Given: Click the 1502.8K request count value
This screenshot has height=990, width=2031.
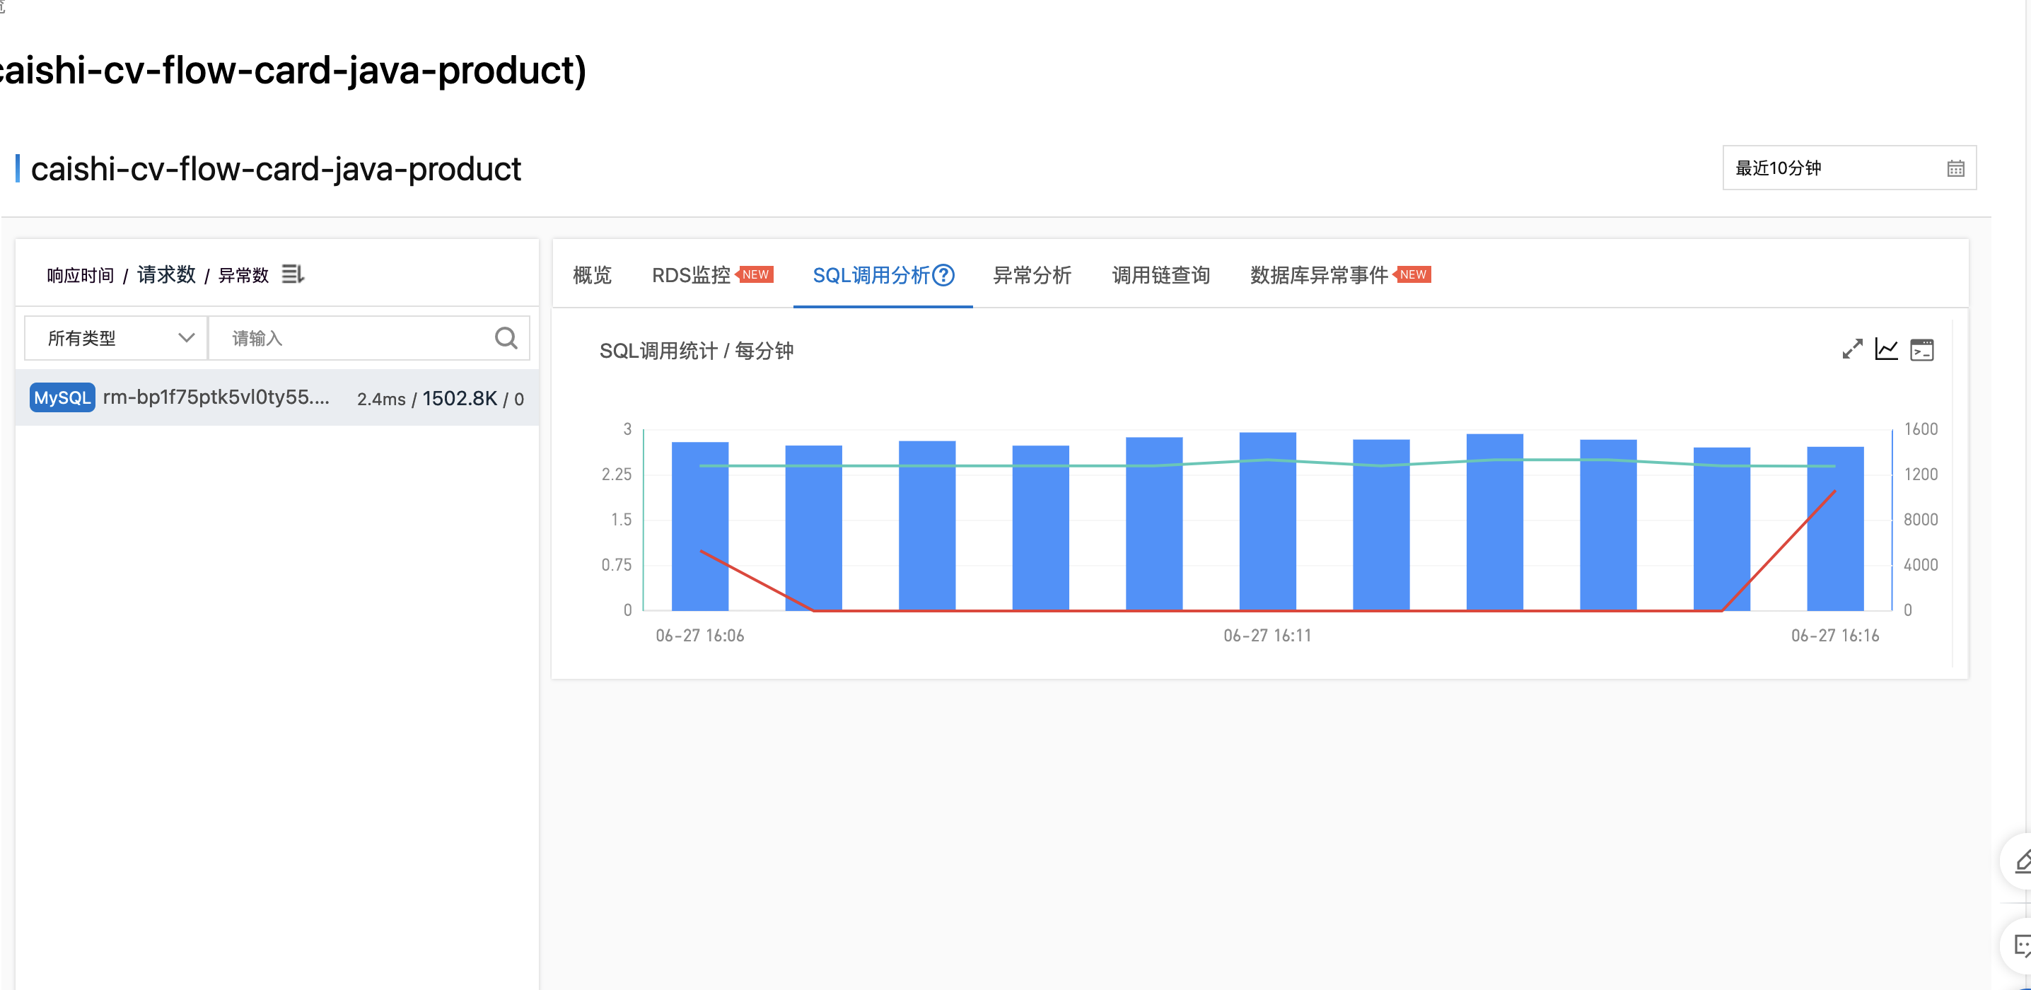Looking at the screenshot, I should [460, 398].
